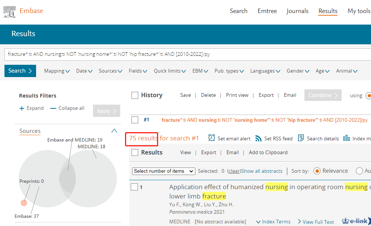Click the RSS feed icon
The image size is (371, 226).
coord(258,139)
